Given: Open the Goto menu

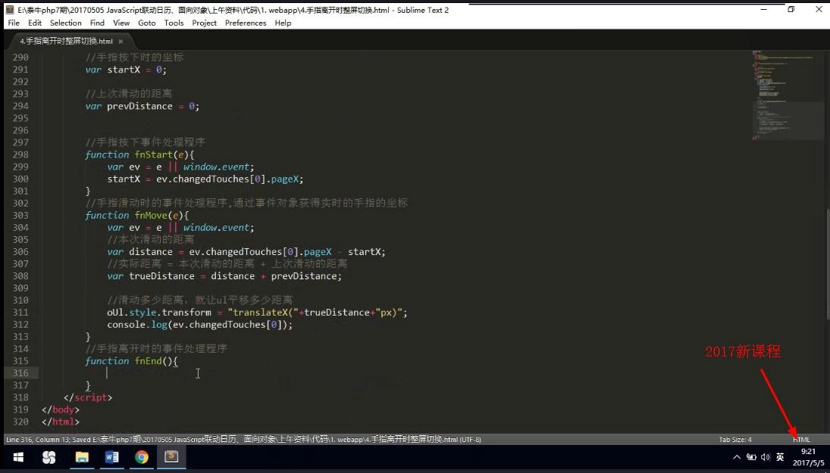Looking at the screenshot, I should (x=146, y=23).
